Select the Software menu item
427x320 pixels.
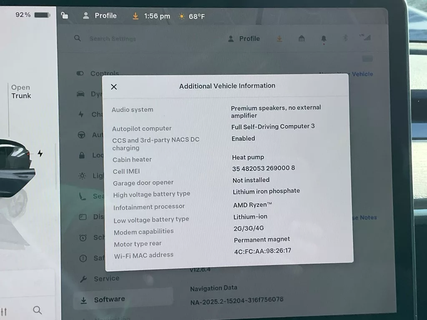pos(109,300)
